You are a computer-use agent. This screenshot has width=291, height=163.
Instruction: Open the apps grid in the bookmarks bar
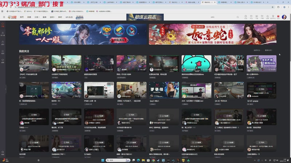2,11
